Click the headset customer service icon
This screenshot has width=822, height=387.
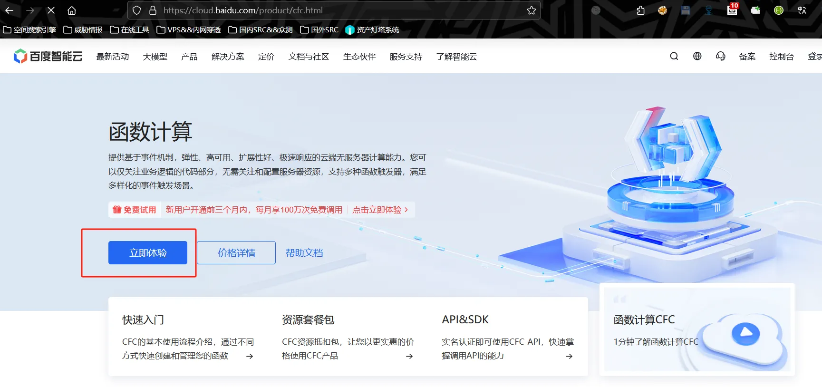(x=721, y=56)
